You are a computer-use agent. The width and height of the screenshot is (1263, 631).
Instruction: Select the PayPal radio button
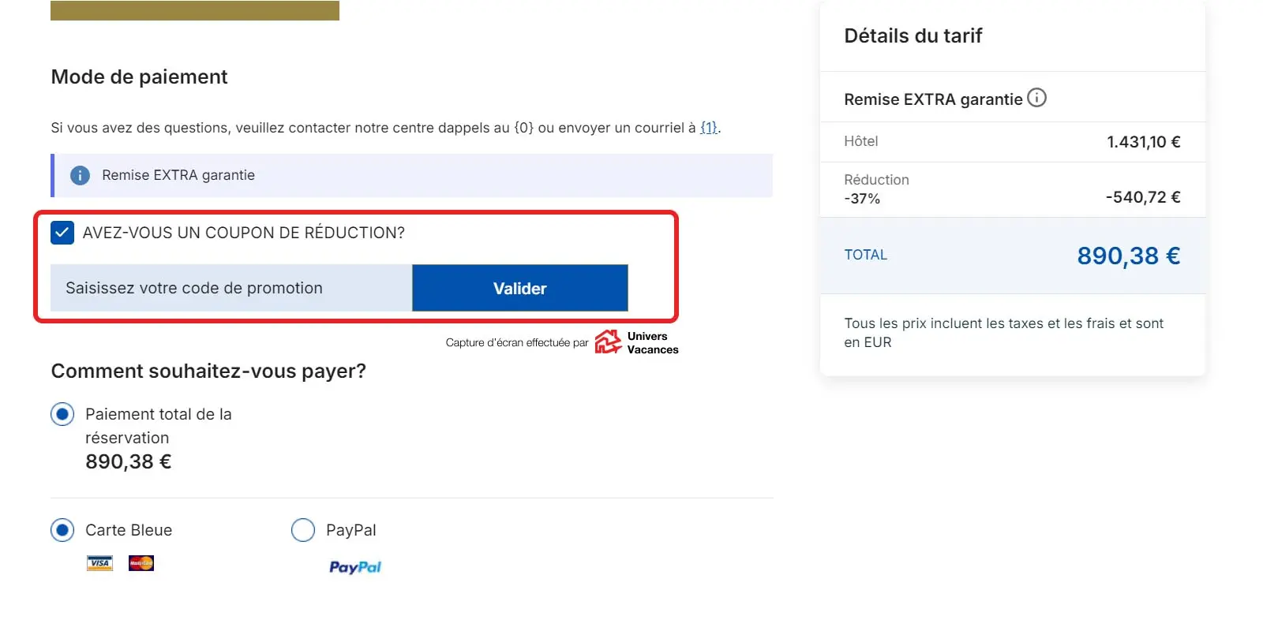tap(303, 530)
